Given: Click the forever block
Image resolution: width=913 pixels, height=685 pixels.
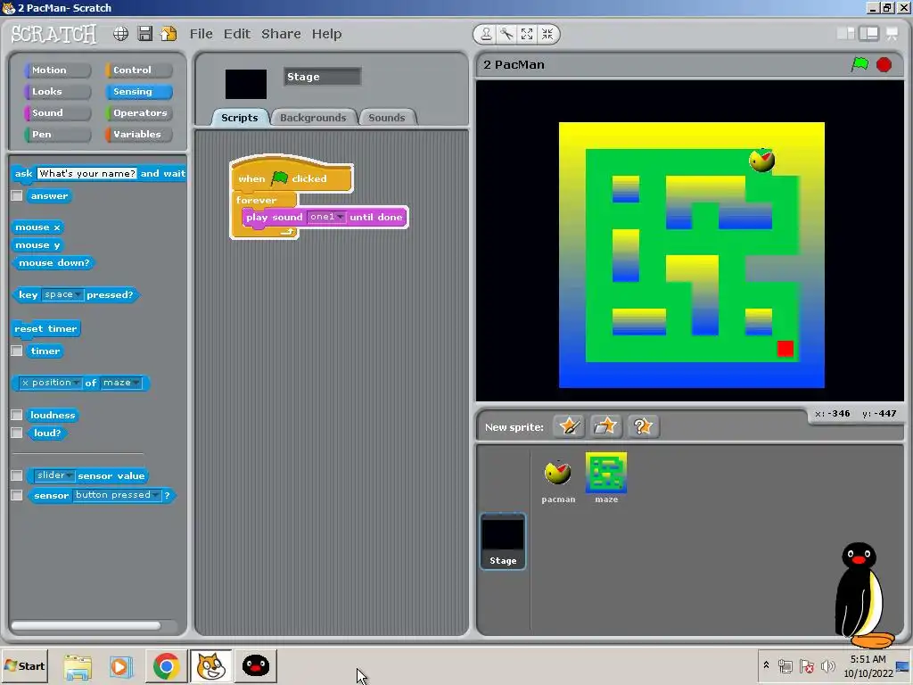Looking at the screenshot, I should (257, 200).
